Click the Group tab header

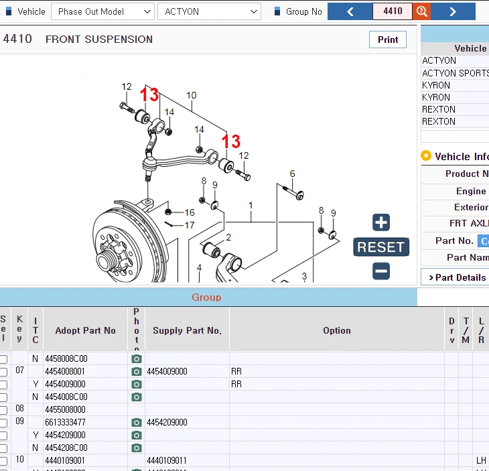pos(206,297)
